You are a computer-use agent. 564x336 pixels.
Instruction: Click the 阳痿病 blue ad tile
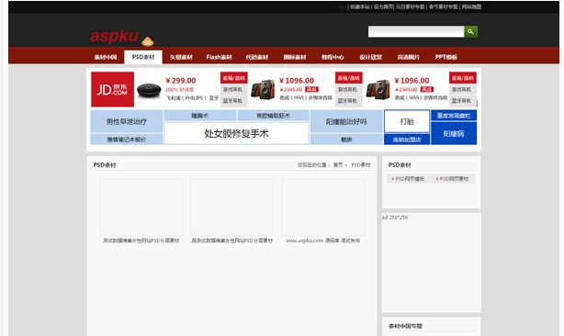pyautogui.click(x=454, y=134)
